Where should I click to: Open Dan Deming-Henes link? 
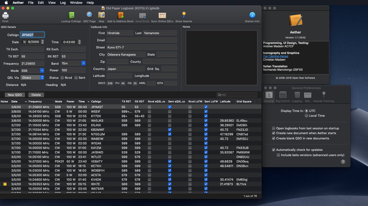click(x=275, y=56)
